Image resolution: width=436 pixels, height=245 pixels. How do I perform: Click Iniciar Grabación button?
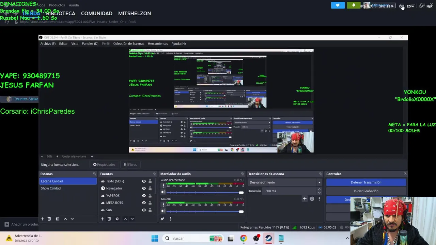[366, 191]
